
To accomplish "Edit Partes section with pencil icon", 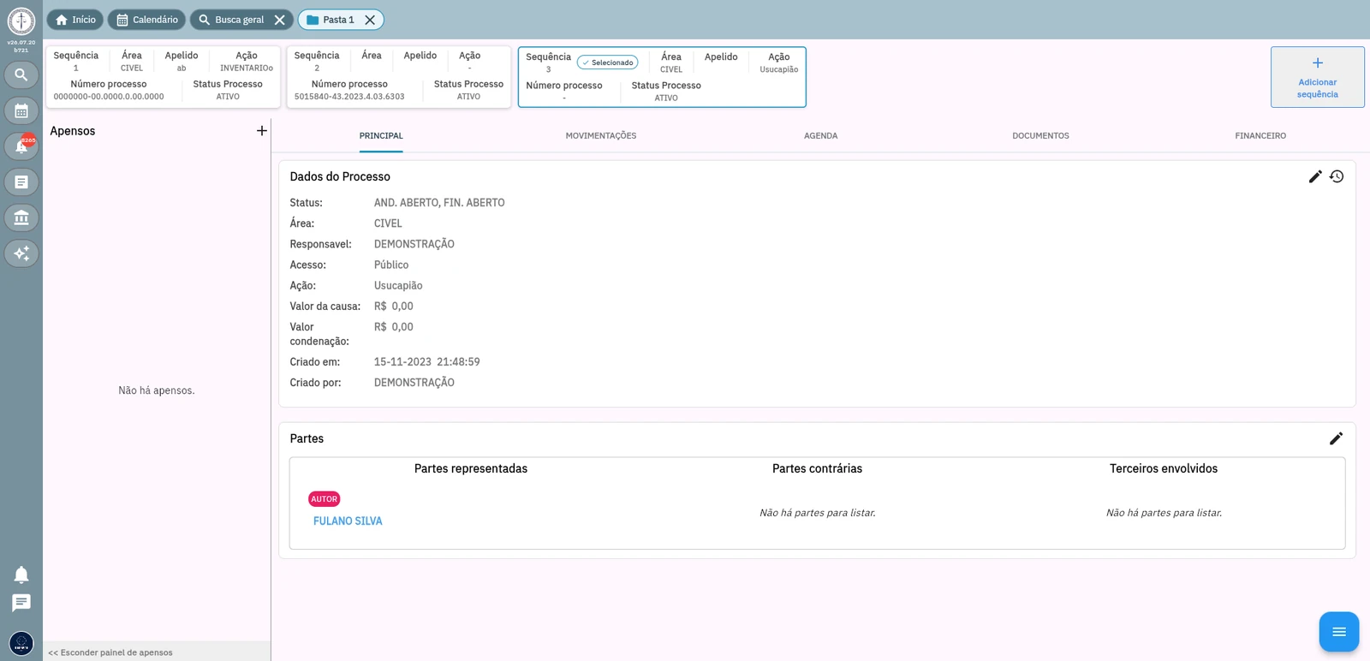I will click(1336, 438).
